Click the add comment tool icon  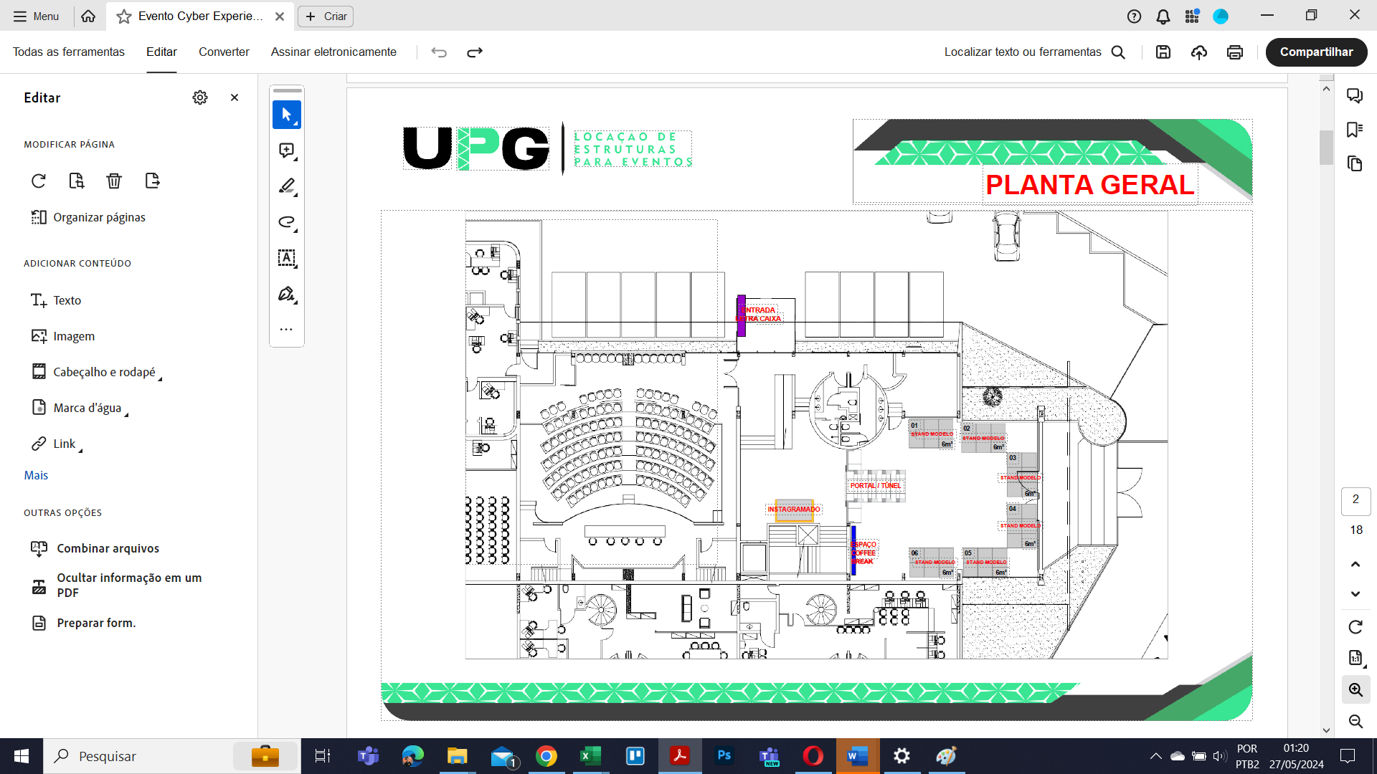pos(287,150)
